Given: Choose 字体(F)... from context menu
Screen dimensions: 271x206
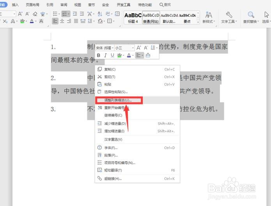Looking at the screenshot, I should [137, 148].
